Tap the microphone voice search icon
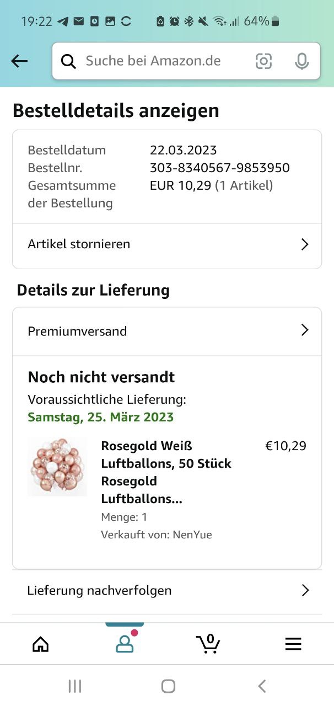 301,61
